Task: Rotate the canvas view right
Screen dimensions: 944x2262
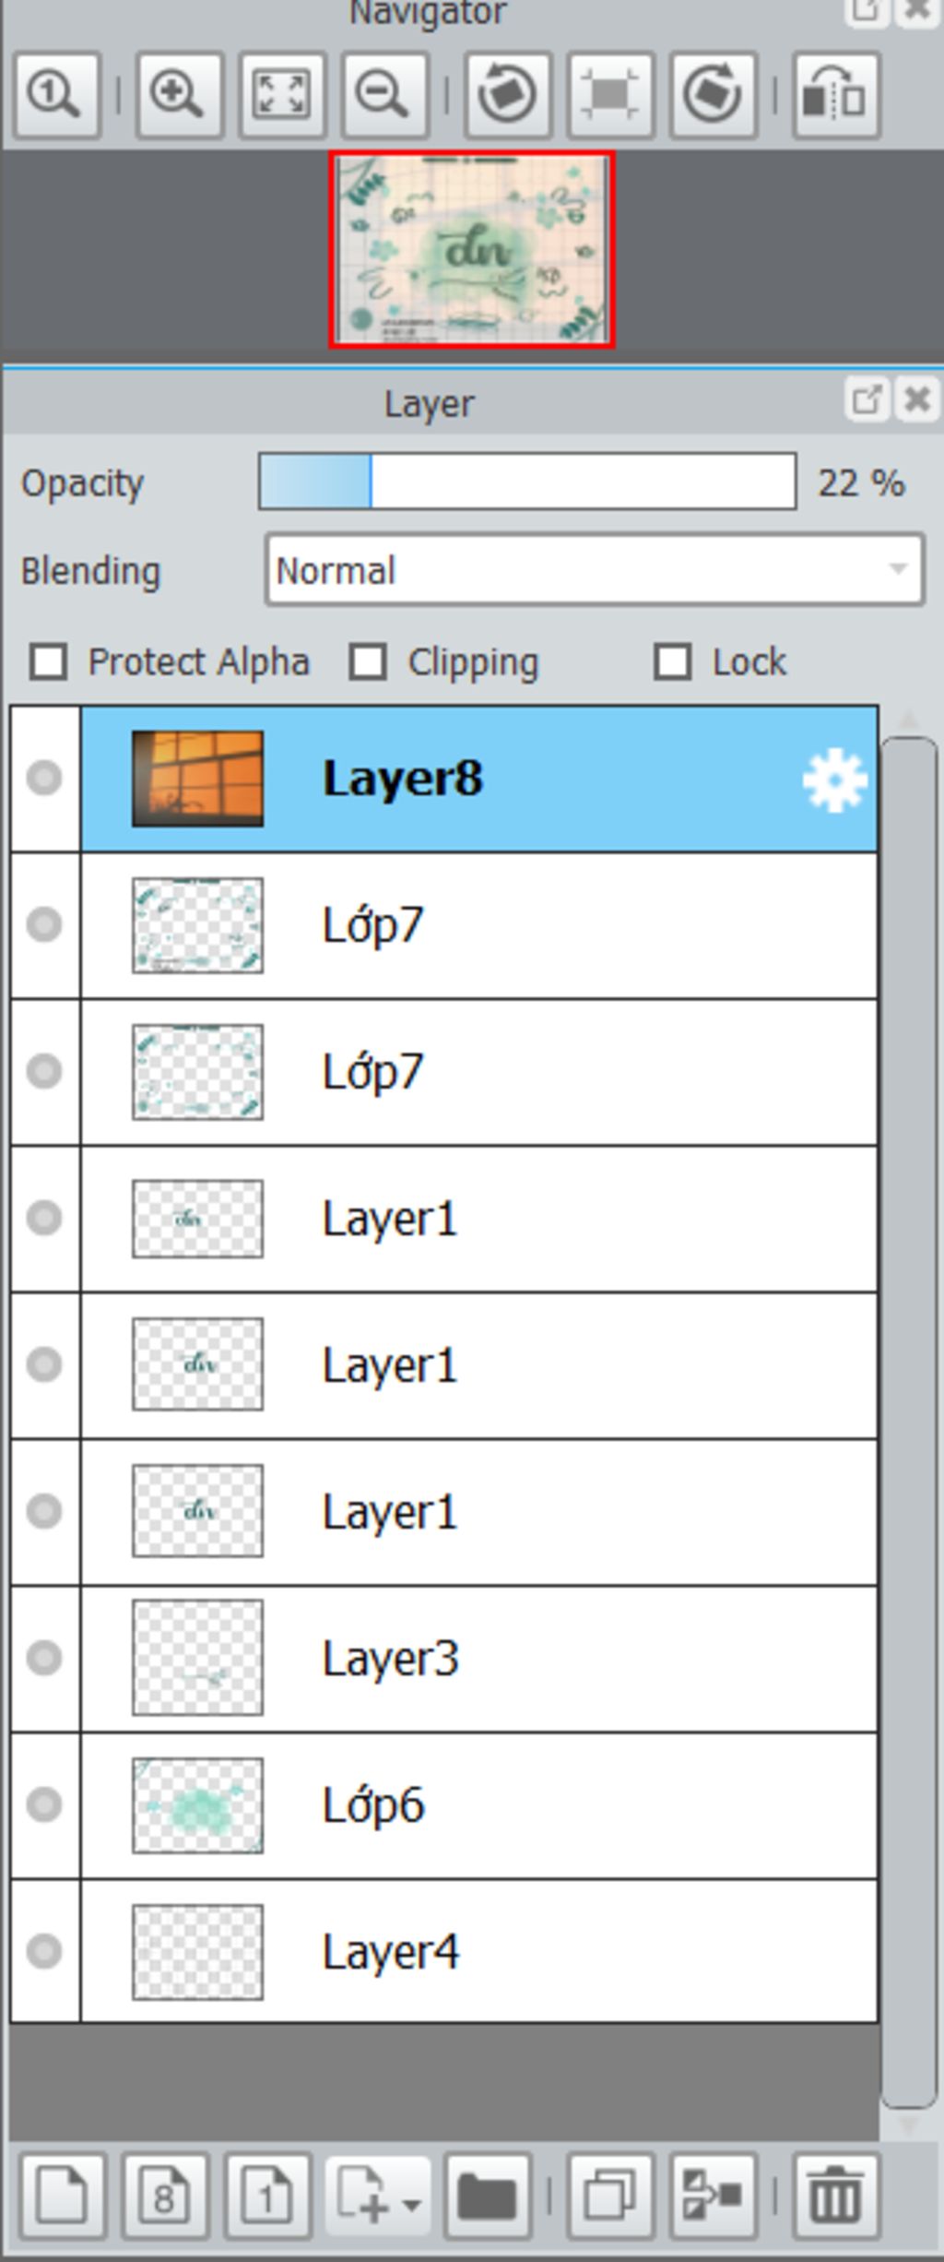Action: (714, 95)
